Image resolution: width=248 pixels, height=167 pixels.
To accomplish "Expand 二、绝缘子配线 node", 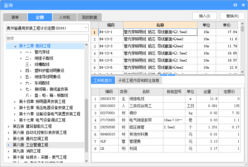I will [21, 58].
